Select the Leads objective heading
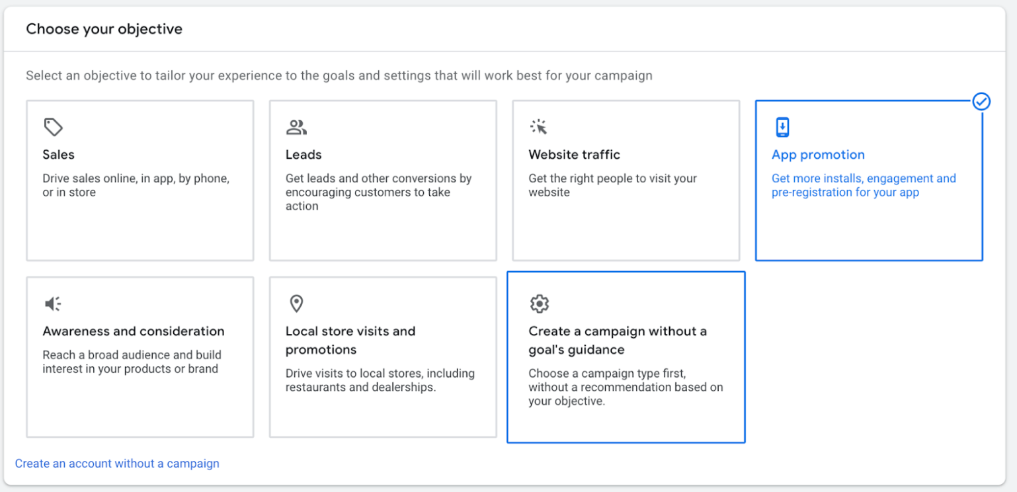Screen dimensions: 1017x492 [x=304, y=155]
